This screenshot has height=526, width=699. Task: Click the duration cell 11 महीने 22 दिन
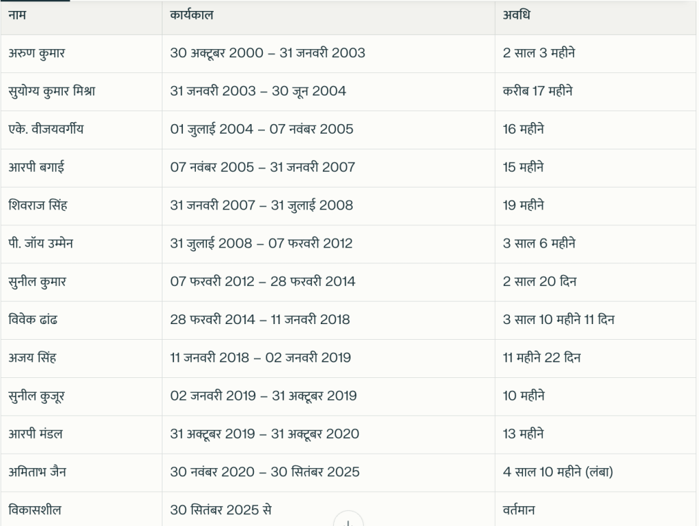(x=541, y=359)
